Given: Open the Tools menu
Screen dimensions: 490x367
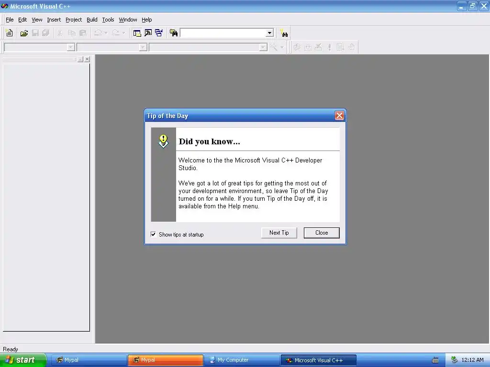Looking at the screenshot, I should (x=108, y=20).
